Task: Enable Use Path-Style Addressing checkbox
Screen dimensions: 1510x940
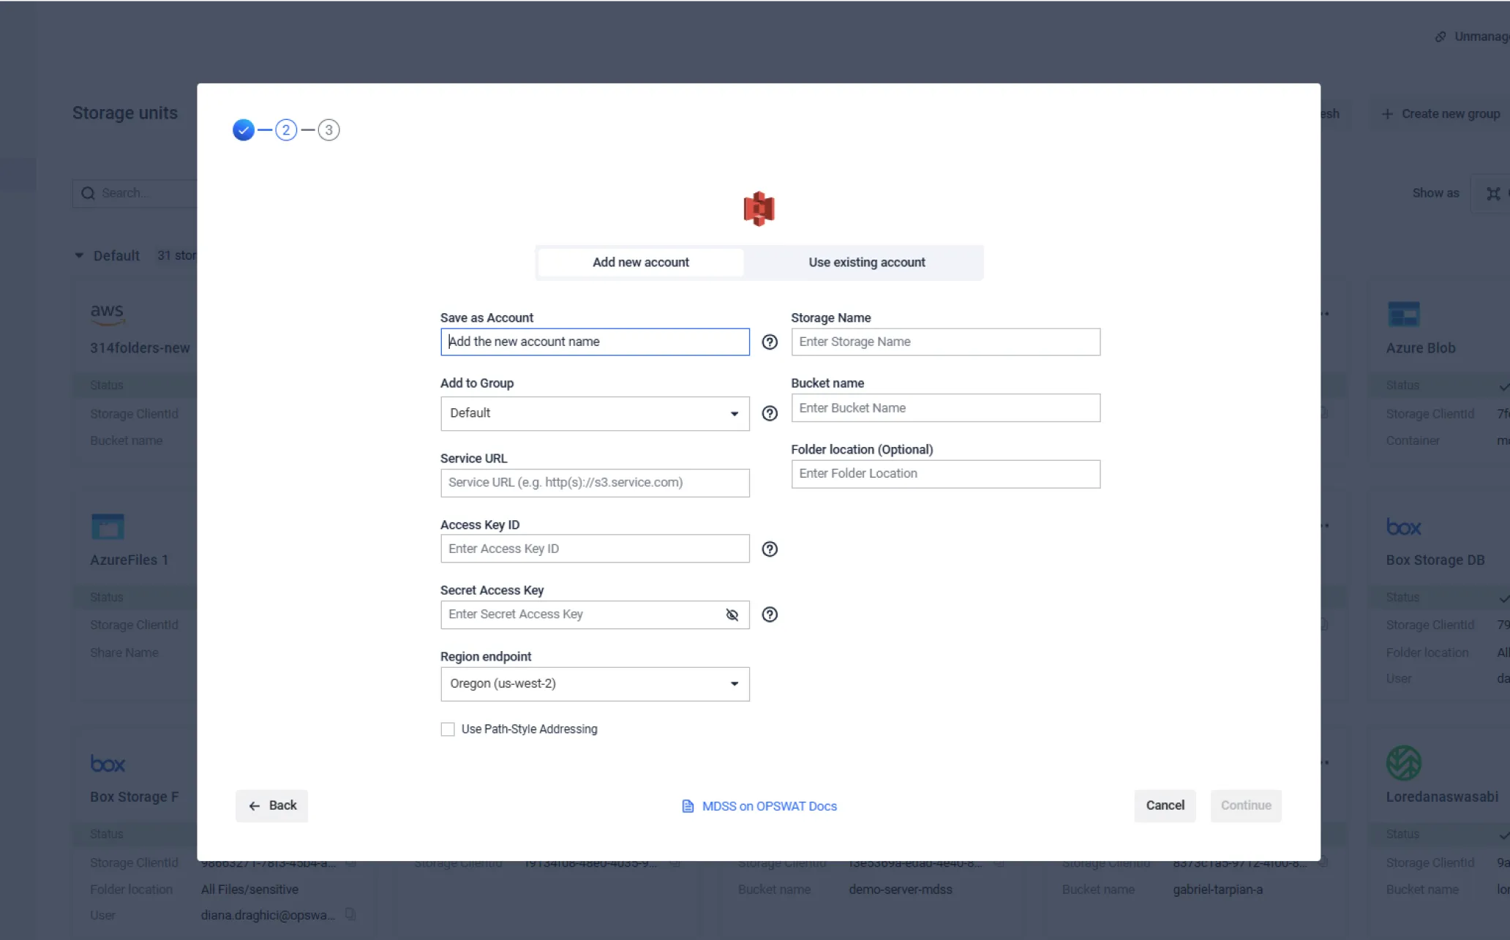Action: pyautogui.click(x=448, y=729)
